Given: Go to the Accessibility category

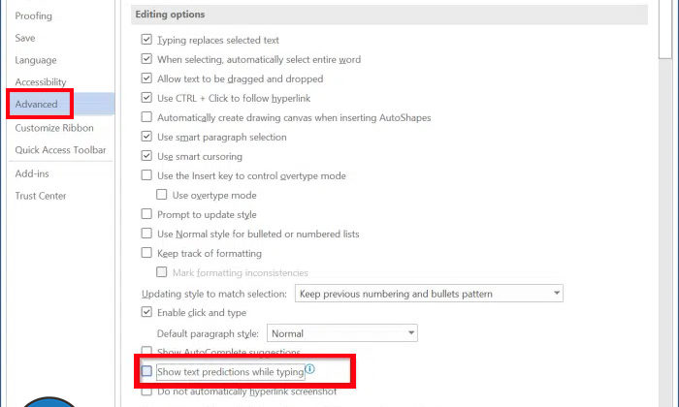Looking at the screenshot, I should 41,82.
